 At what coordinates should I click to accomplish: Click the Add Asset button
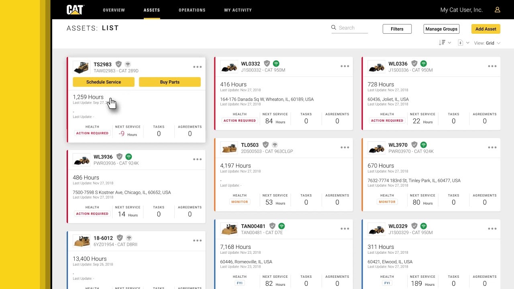click(x=486, y=29)
